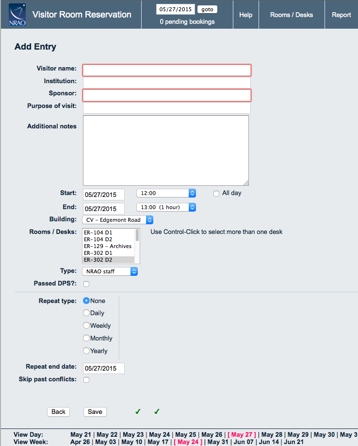Image resolution: width=358 pixels, height=446 pixels.
Task: Go to Rooms / Desks menu
Action: pos(292,15)
